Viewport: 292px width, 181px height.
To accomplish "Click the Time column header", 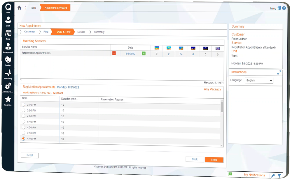I will 25,98.
